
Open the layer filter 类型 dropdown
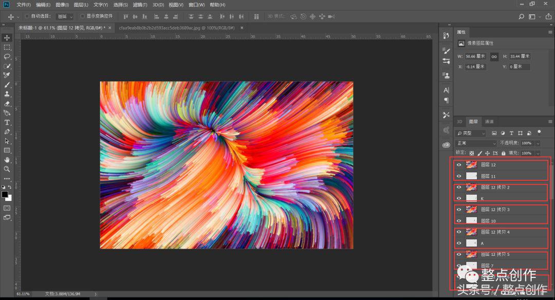tap(471, 134)
